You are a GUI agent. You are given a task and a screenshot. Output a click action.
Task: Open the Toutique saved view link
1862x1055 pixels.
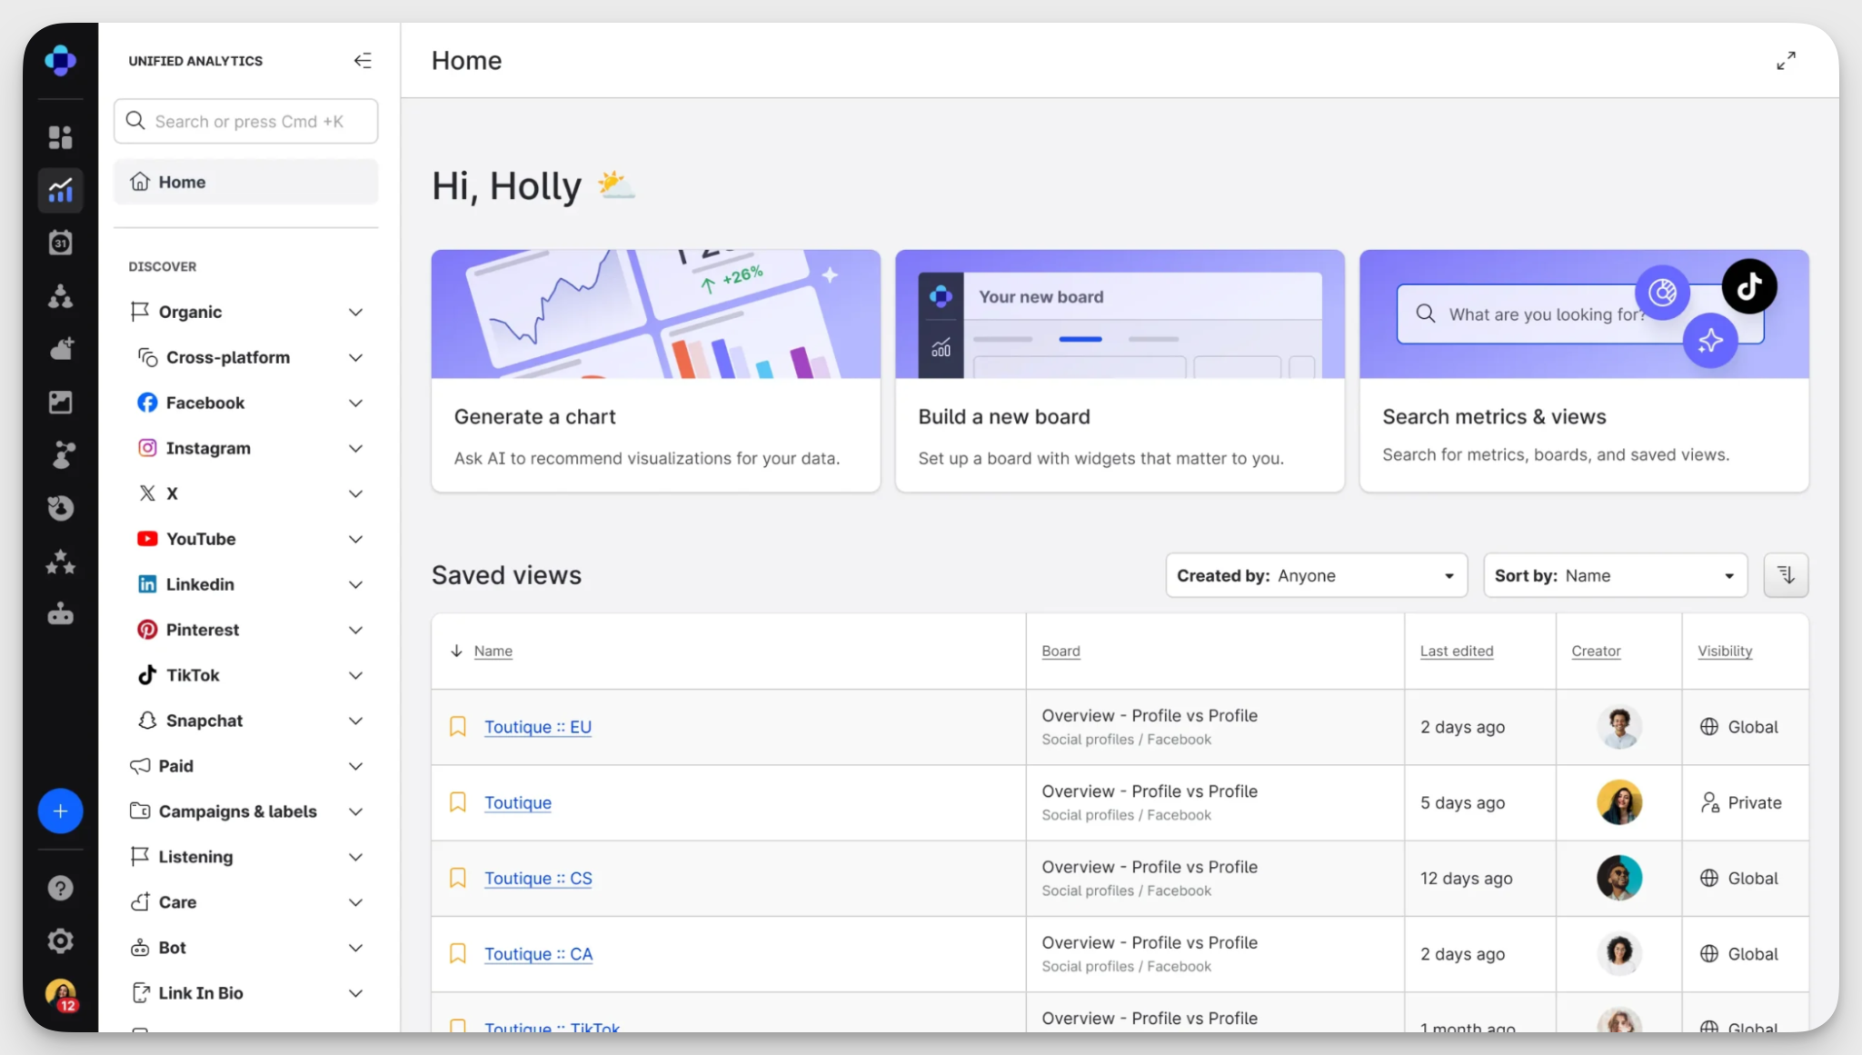(517, 802)
